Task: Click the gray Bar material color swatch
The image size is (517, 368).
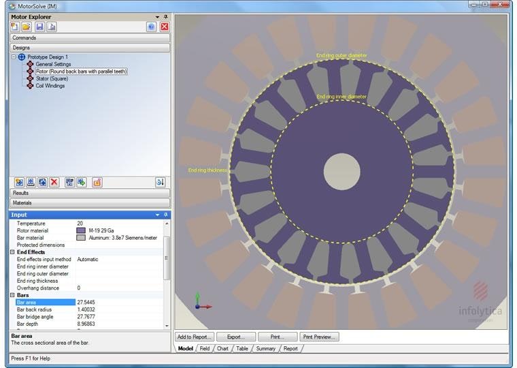Action: tap(81, 238)
